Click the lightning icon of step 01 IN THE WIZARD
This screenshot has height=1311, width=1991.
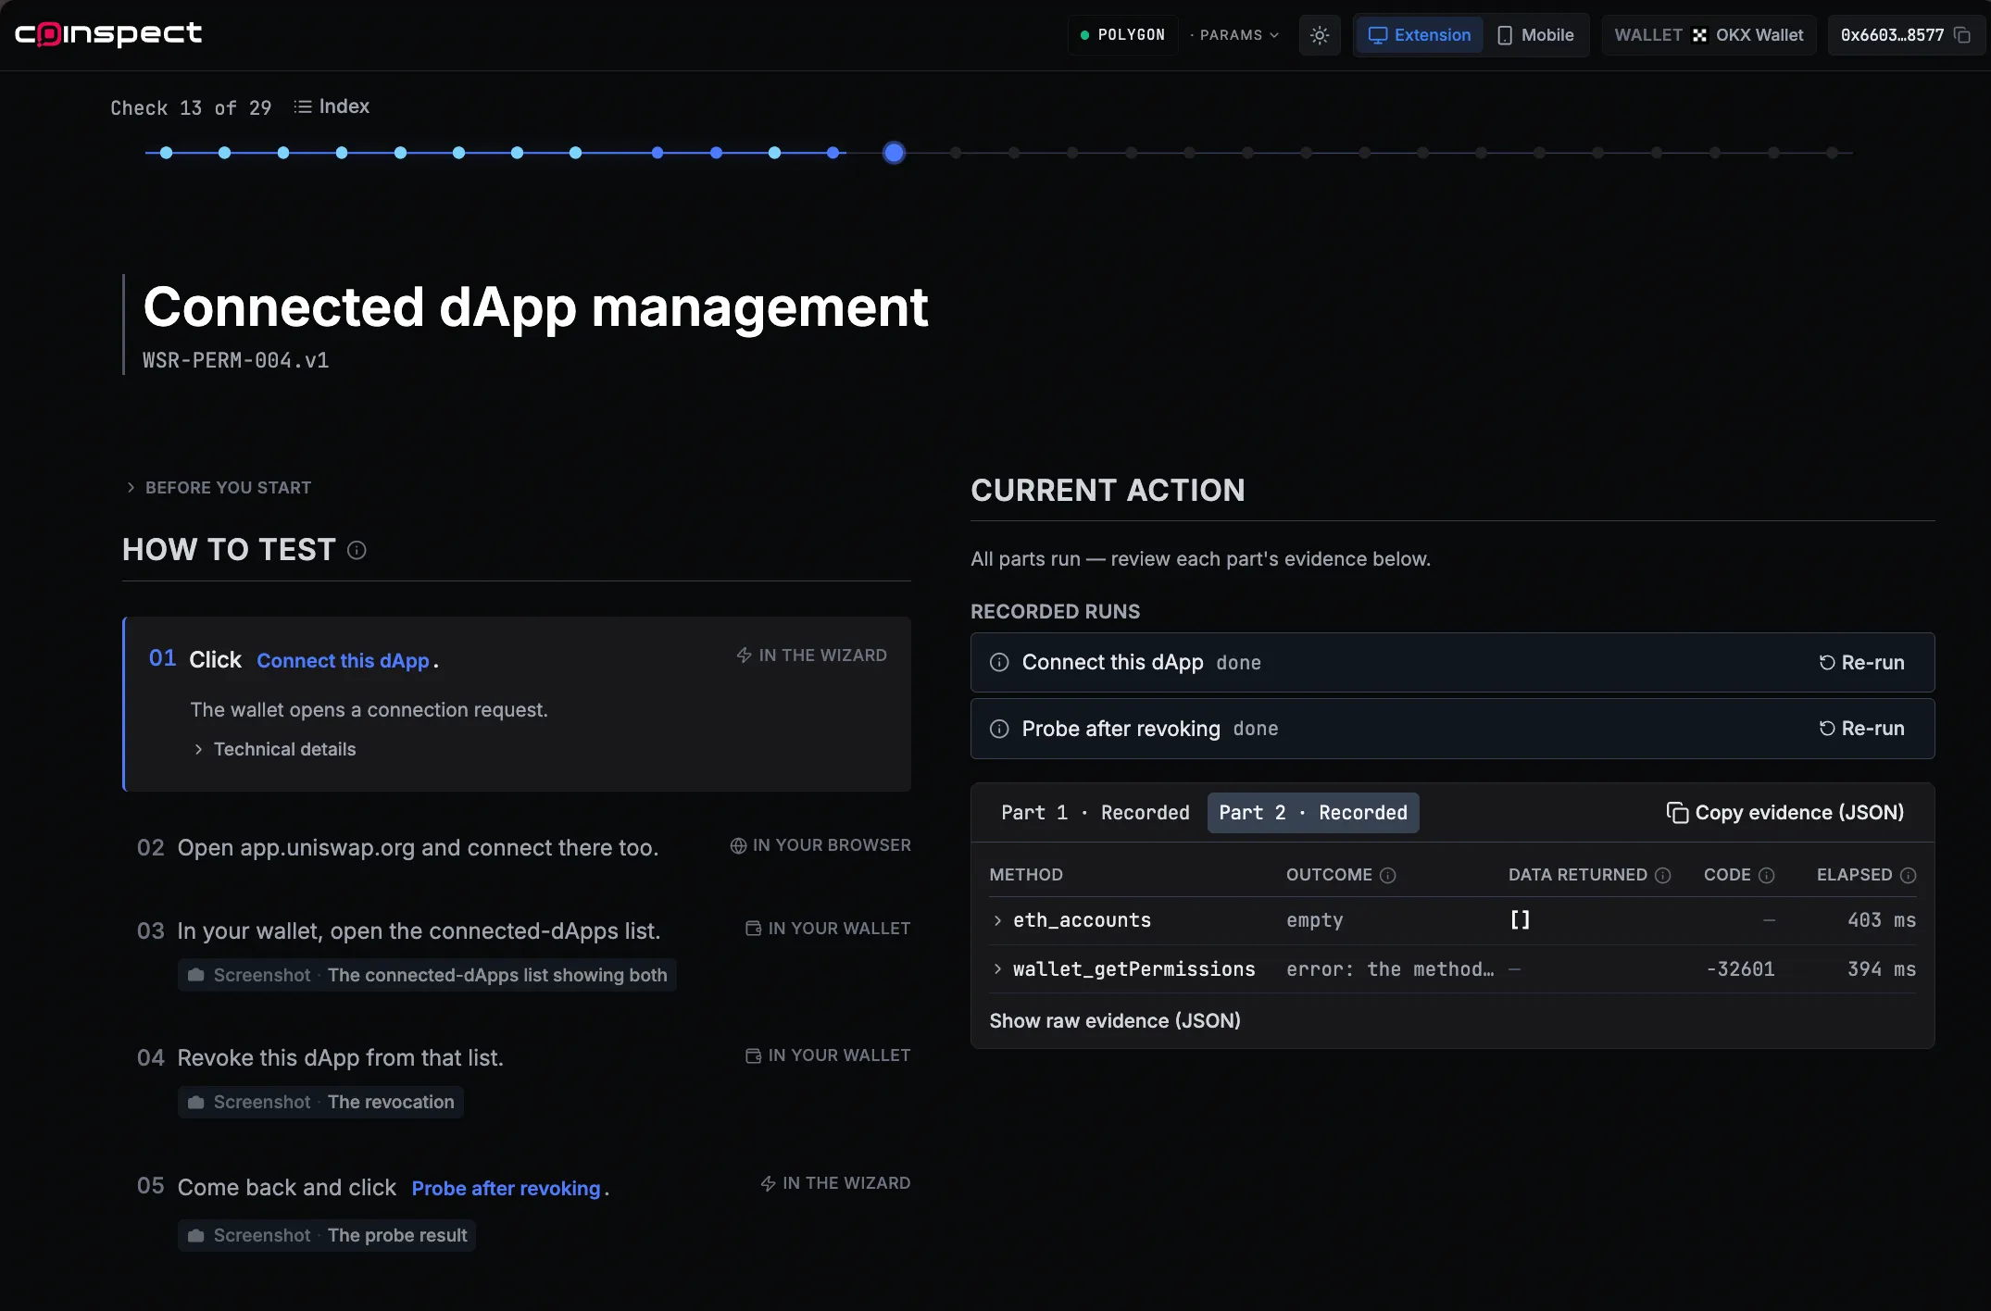(x=744, y=655)
